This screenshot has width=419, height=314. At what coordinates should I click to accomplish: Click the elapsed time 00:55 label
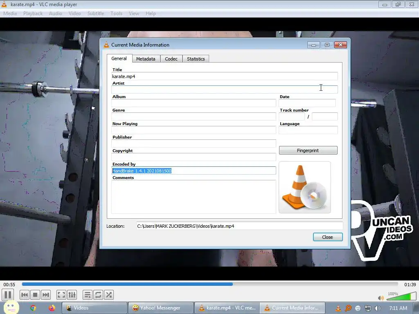coord(9,285)
